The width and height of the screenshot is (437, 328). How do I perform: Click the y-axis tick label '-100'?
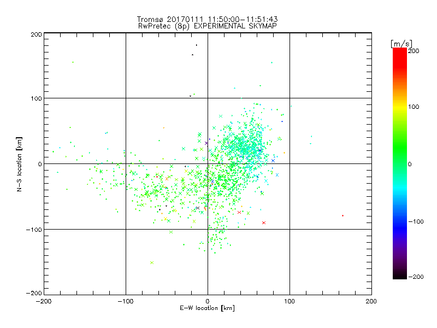tap(34, 230)
